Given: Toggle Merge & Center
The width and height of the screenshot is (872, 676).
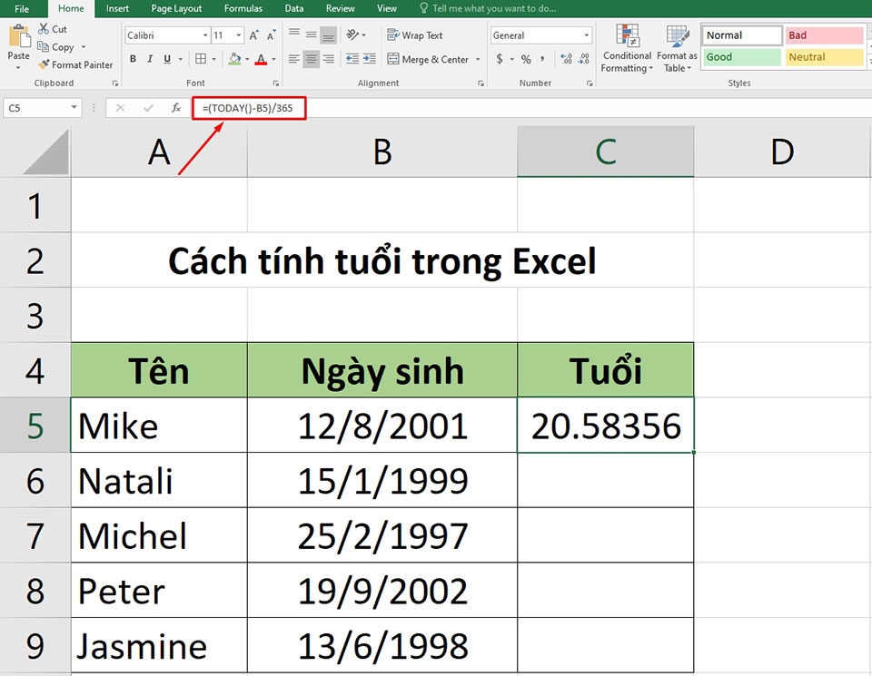Looking at the screenshot, I should pyautogui.click(x=425, y=58).
